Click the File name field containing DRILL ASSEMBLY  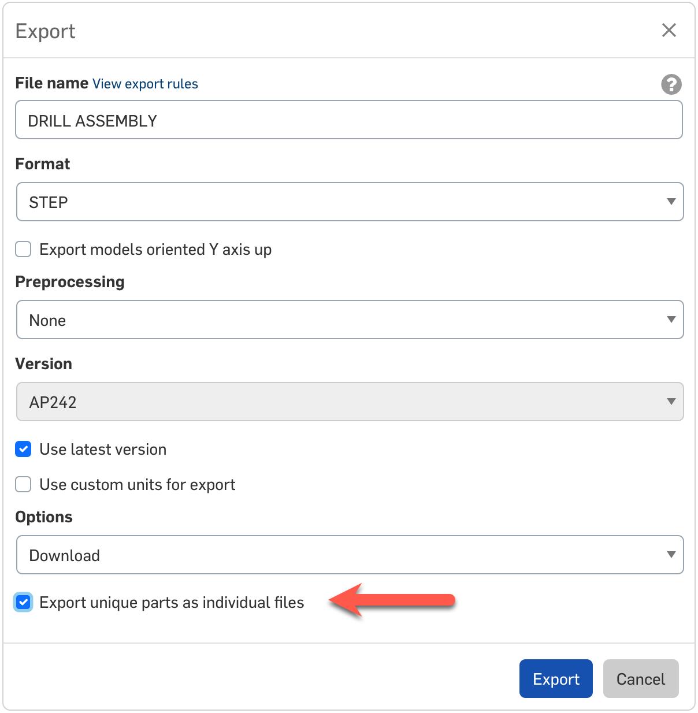(x=348, y=120)
